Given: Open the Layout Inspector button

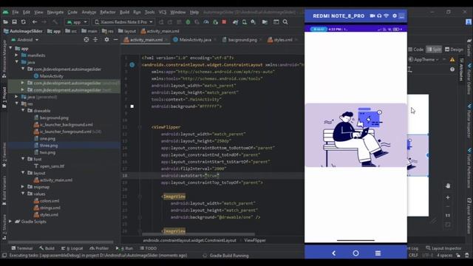Looking at the screenshot, I should [x=443, y=248].
